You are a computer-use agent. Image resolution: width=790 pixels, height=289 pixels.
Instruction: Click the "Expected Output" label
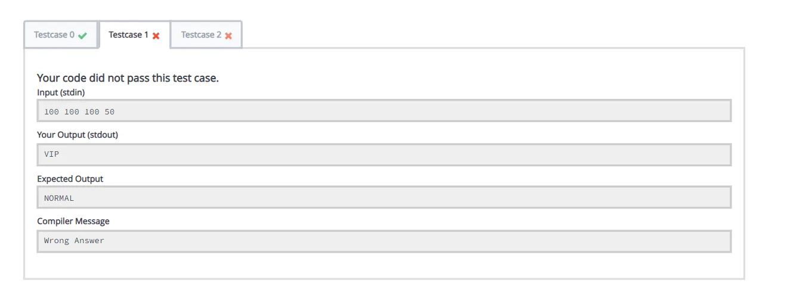pos(70,179)
